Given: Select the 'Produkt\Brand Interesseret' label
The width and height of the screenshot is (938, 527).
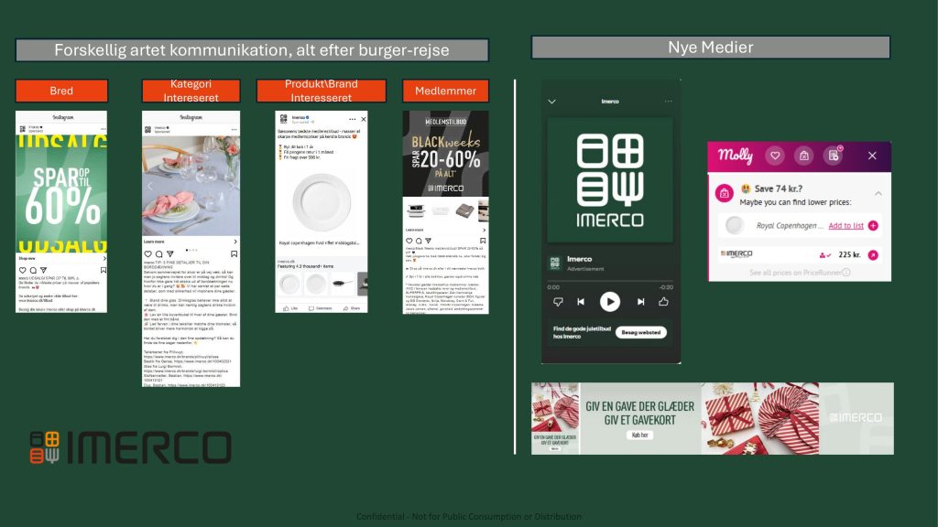Looking at the screenshot, I should 322,91.
